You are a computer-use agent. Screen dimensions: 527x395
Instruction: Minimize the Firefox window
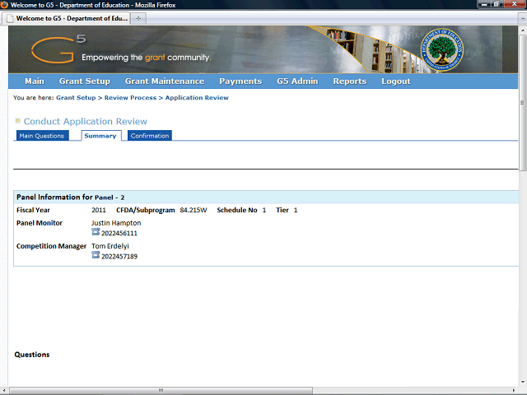tap(484, 3)
